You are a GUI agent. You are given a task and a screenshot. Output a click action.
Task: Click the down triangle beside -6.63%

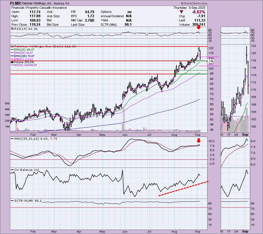coord(181,12)
